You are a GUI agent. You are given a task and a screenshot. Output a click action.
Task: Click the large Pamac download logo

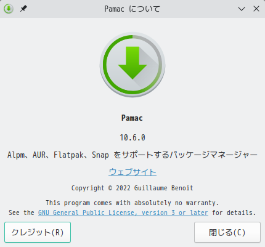pos(132,65)
